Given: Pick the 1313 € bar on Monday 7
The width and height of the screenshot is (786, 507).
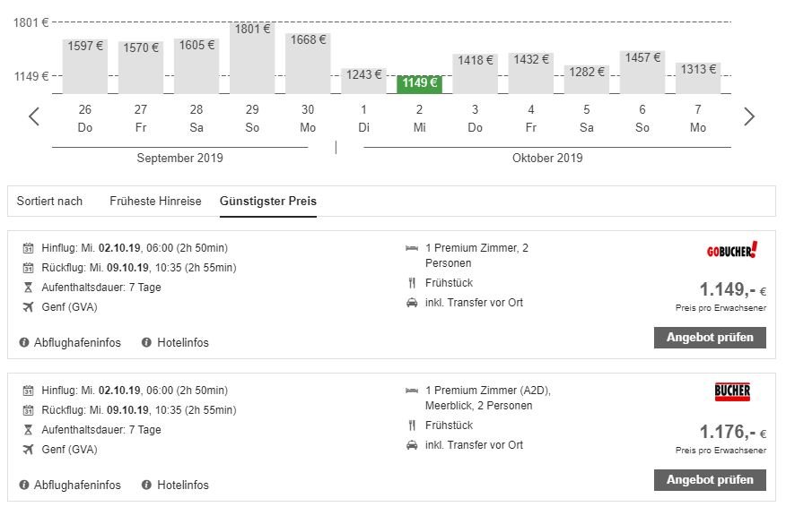Looking at the screenshot, I should tap(698, 78).
